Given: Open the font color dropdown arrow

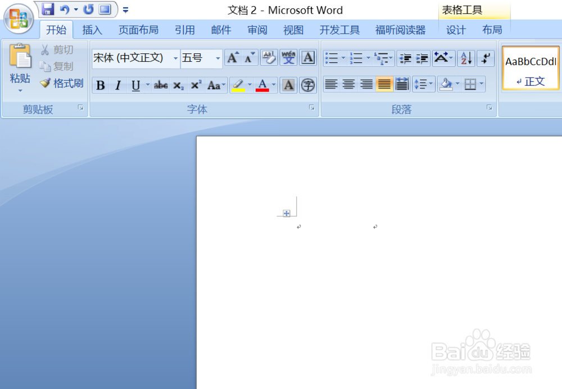Looking at the screenshot, I should coord(274,85).
